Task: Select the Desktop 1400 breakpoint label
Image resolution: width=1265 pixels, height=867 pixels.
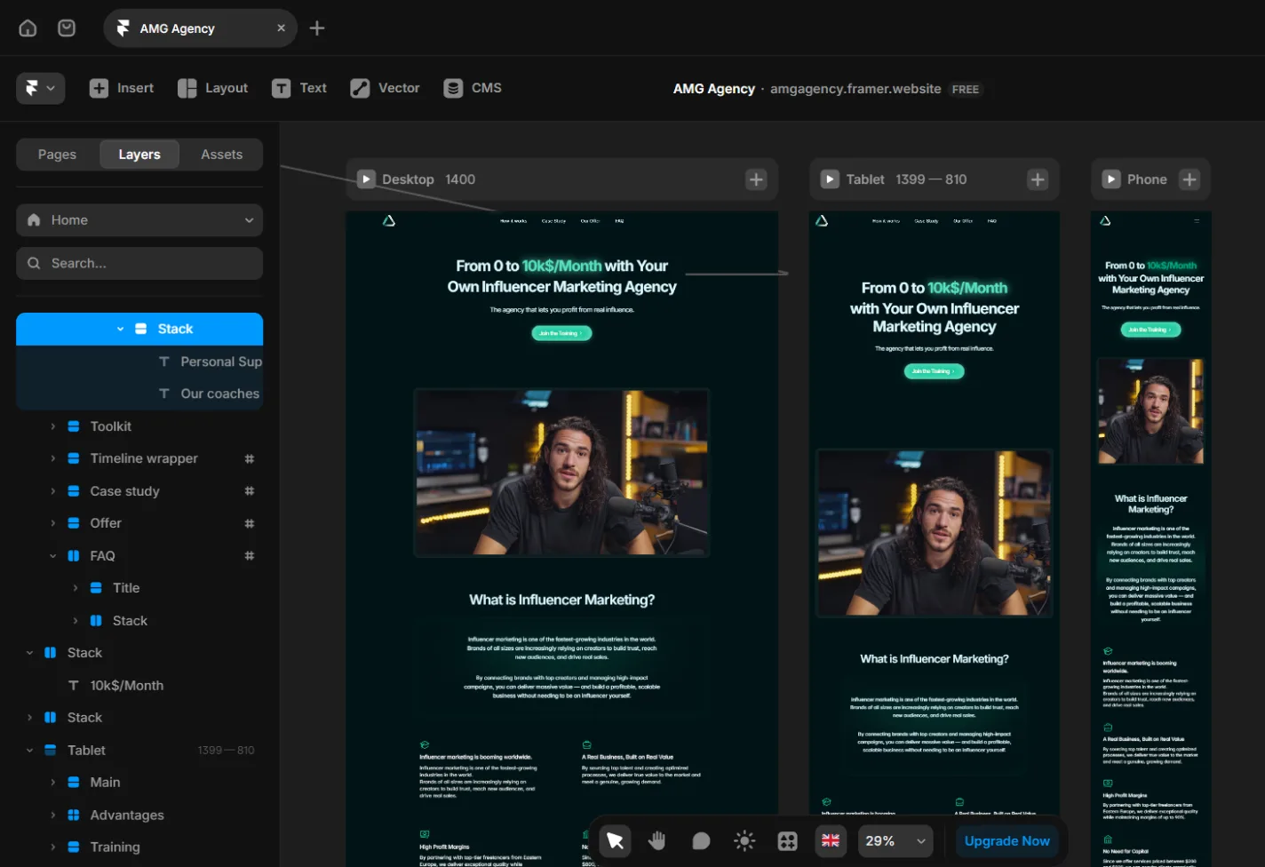Action: click(x=428, y=179)
